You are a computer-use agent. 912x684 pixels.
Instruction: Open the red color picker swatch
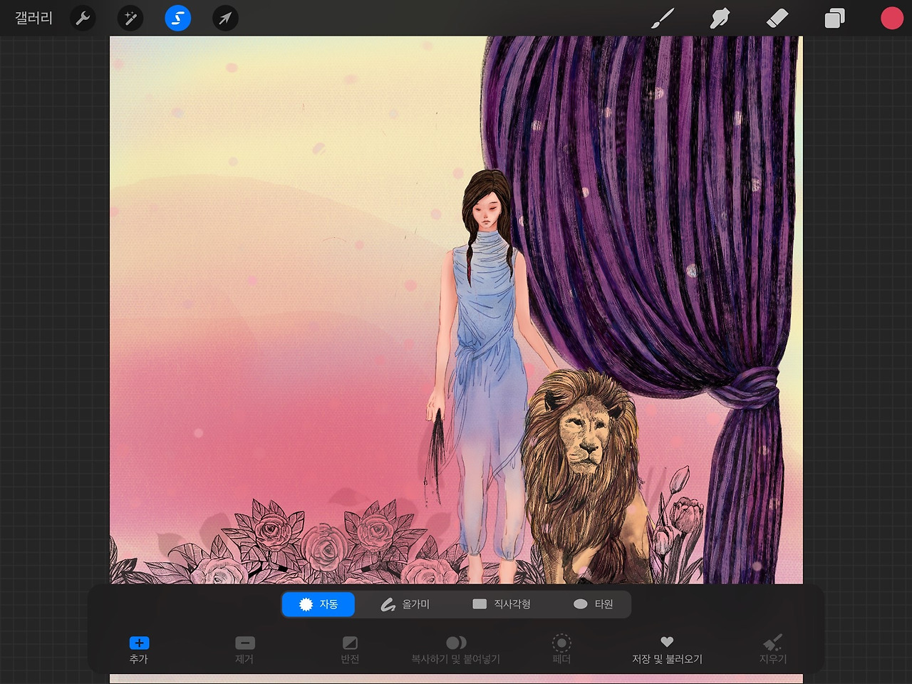pos(891,19)
